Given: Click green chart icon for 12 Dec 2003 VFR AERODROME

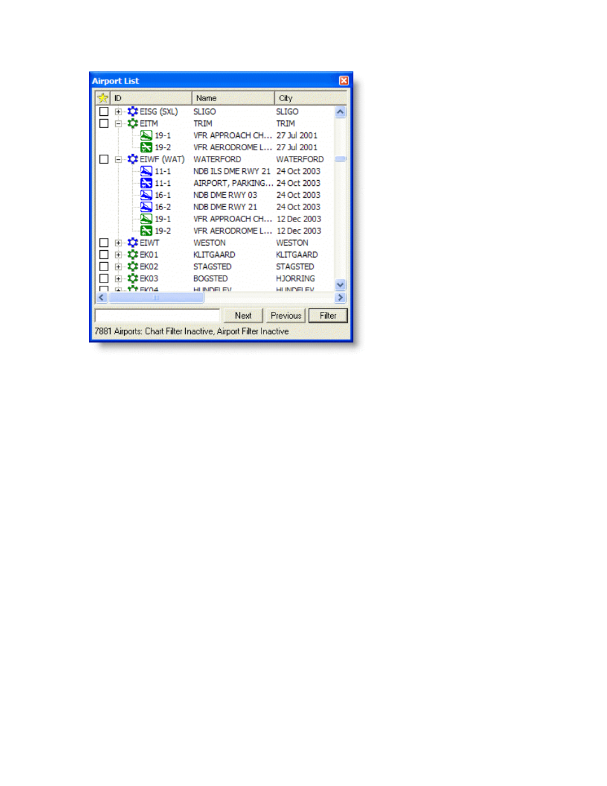Looking at the screenshot, I should (x=146, y=231).
